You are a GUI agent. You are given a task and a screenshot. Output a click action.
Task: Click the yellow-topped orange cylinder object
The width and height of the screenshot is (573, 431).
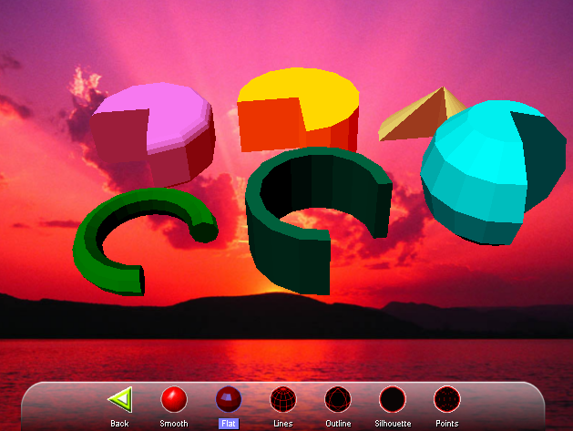pos(298,109)
